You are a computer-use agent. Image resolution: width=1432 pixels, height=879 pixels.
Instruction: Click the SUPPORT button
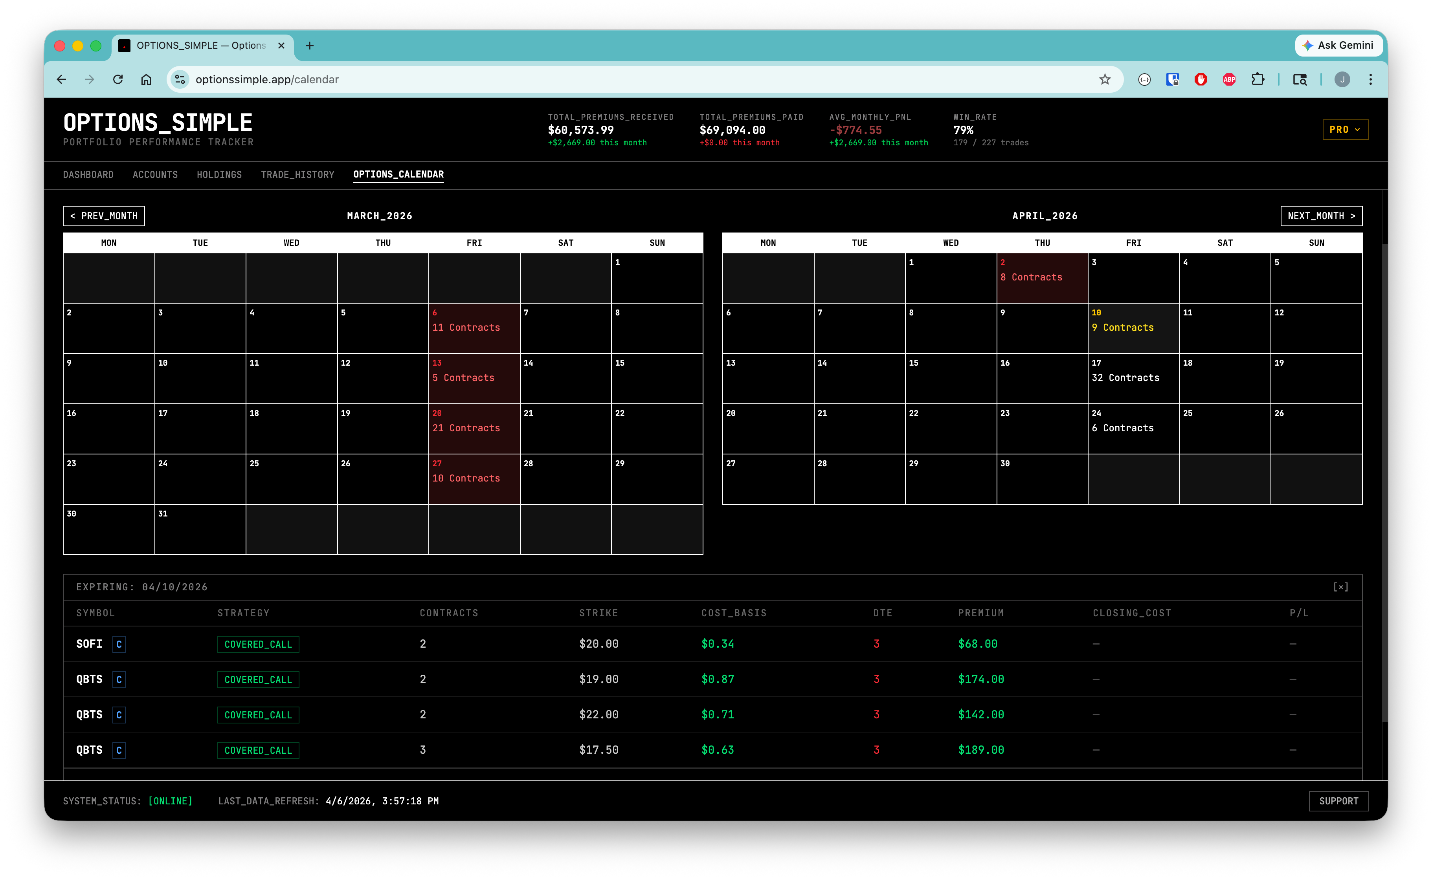(x=1338, y=801)
